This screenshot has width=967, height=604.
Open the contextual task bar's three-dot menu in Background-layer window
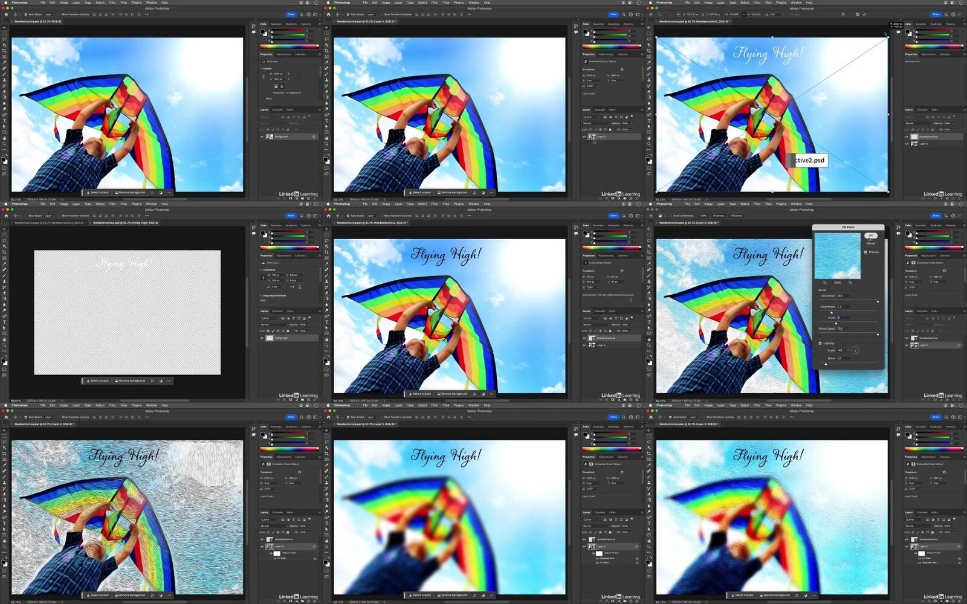169,193
